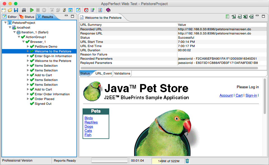Click the document with green arrow export icon
The width and height of the screenshot is (269, 165).
click(92, 10)
